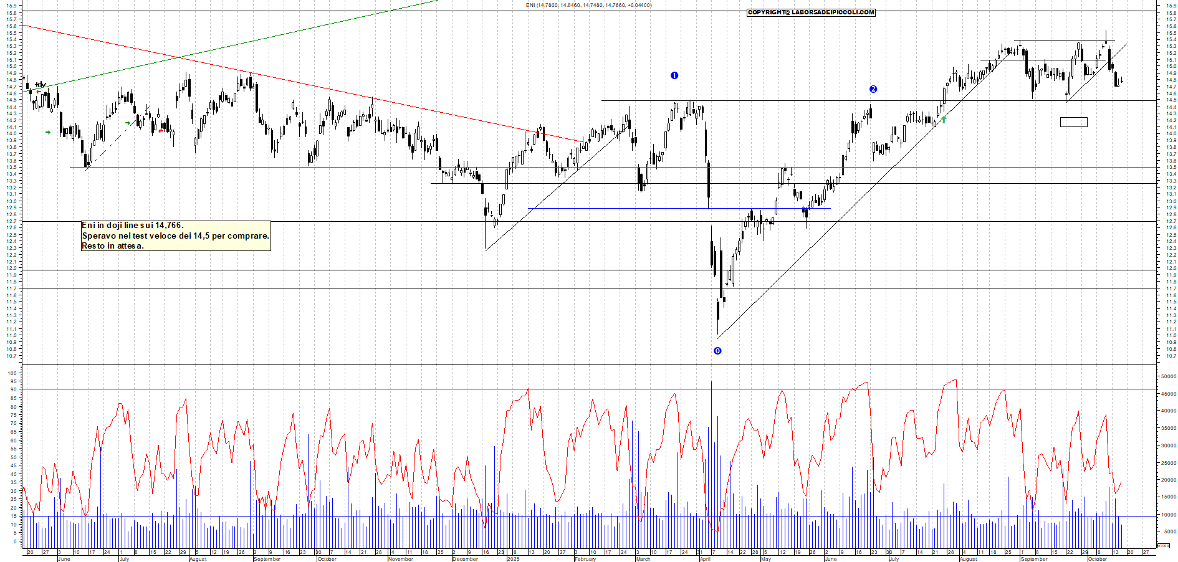Click the green upward arrow on the rising trendline
This screenshot has height=562, width=1178.
944,119
